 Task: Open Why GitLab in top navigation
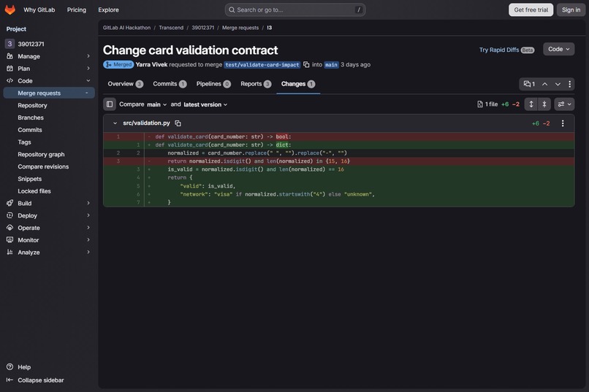[x=39, y=9]
